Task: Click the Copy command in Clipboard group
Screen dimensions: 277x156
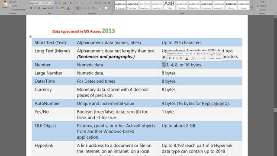Action: [x=13, y=6]
